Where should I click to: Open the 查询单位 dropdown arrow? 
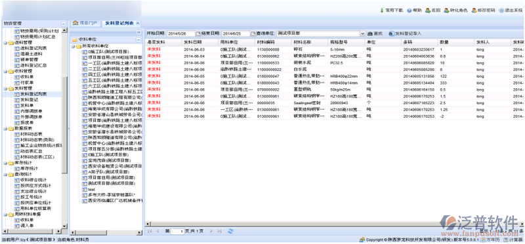click(x=363, y=34)
